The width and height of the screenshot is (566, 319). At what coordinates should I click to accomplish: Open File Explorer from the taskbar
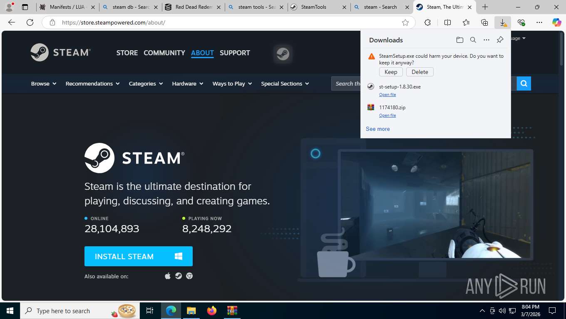(x=191, y=311)
